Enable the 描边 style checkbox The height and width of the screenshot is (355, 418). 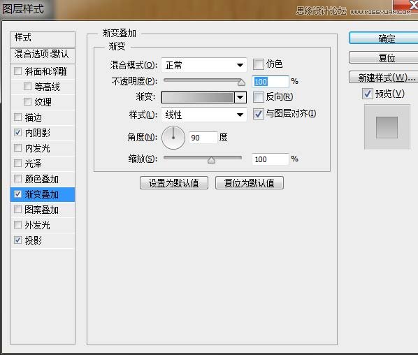[x=18, y=117]
